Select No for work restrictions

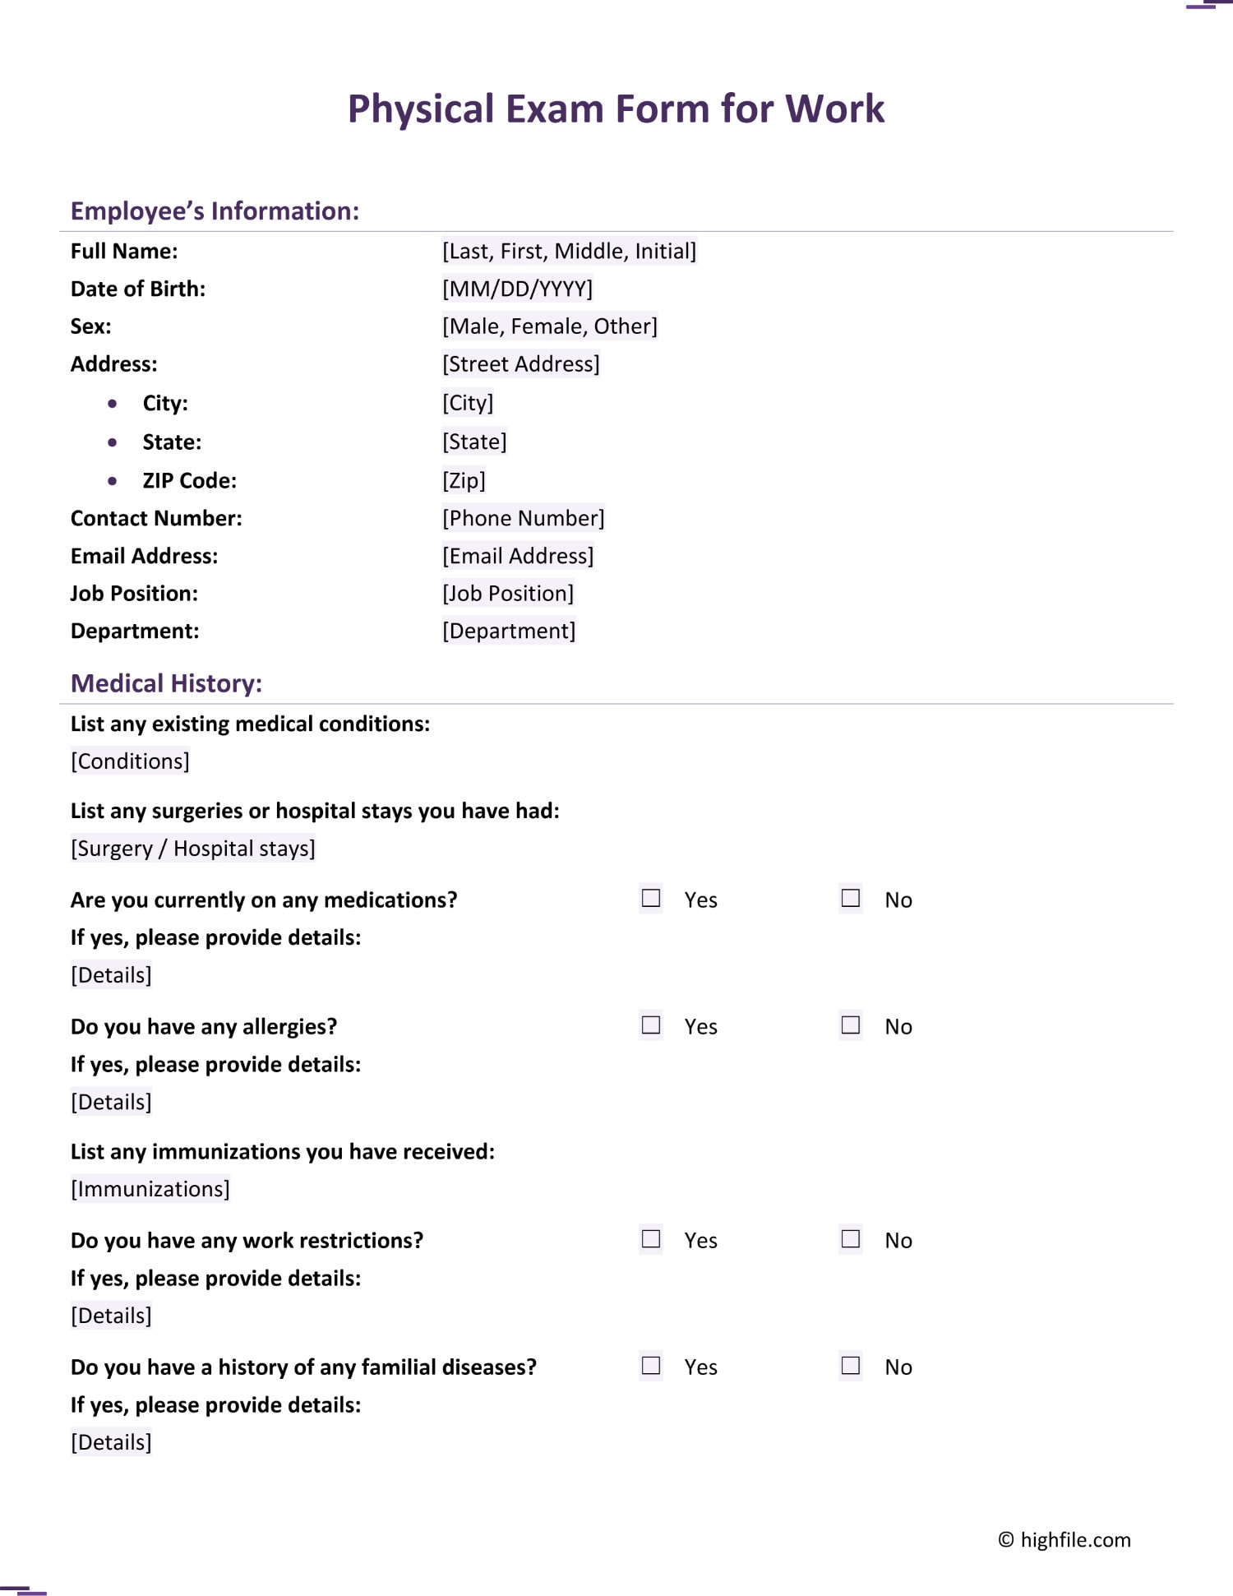pyautogui.click(x=851, y=1238)
